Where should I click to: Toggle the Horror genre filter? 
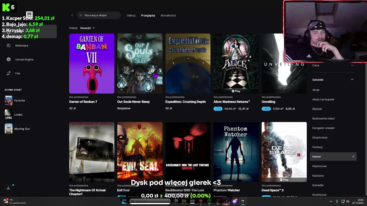(x=333, y=157)
